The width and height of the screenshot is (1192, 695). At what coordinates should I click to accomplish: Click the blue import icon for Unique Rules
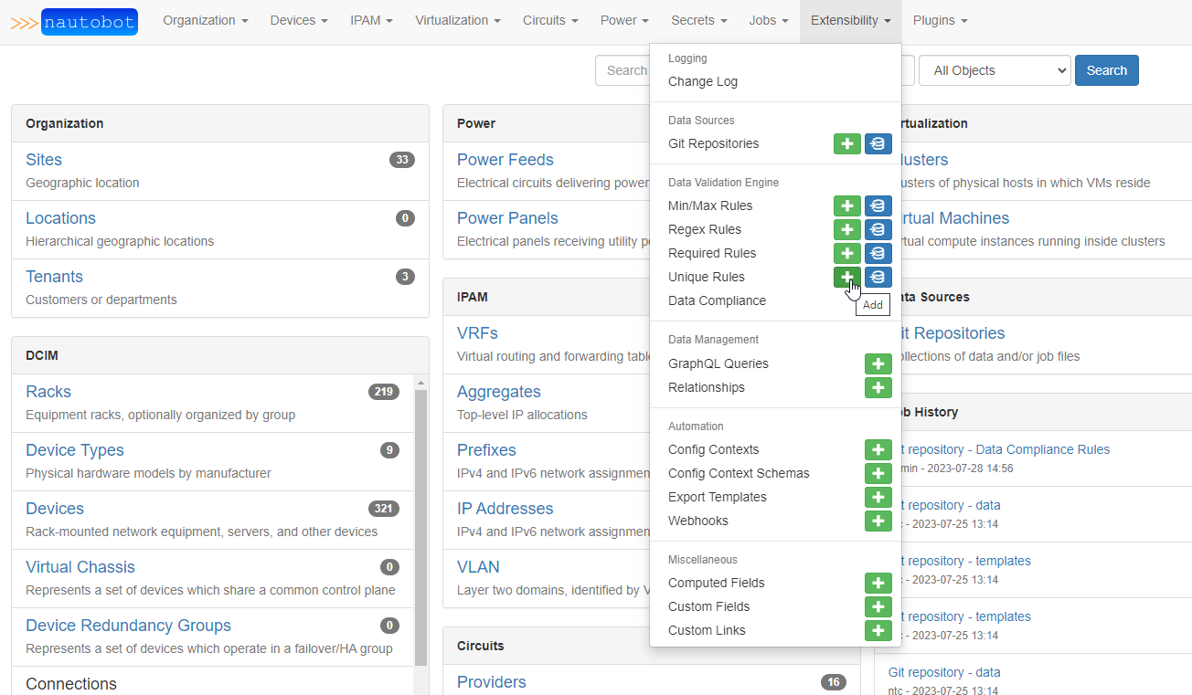[x=878, y=277]
